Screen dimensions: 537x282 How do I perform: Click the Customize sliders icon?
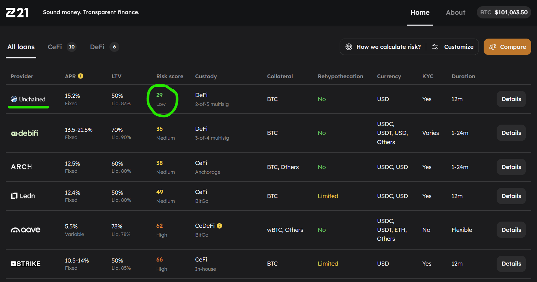coord(435,47)
